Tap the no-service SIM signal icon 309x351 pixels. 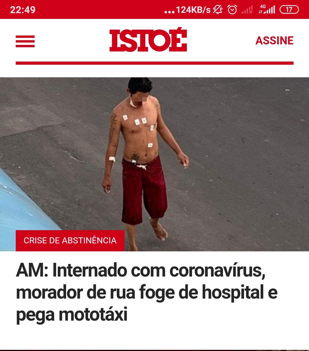[247, 10]
